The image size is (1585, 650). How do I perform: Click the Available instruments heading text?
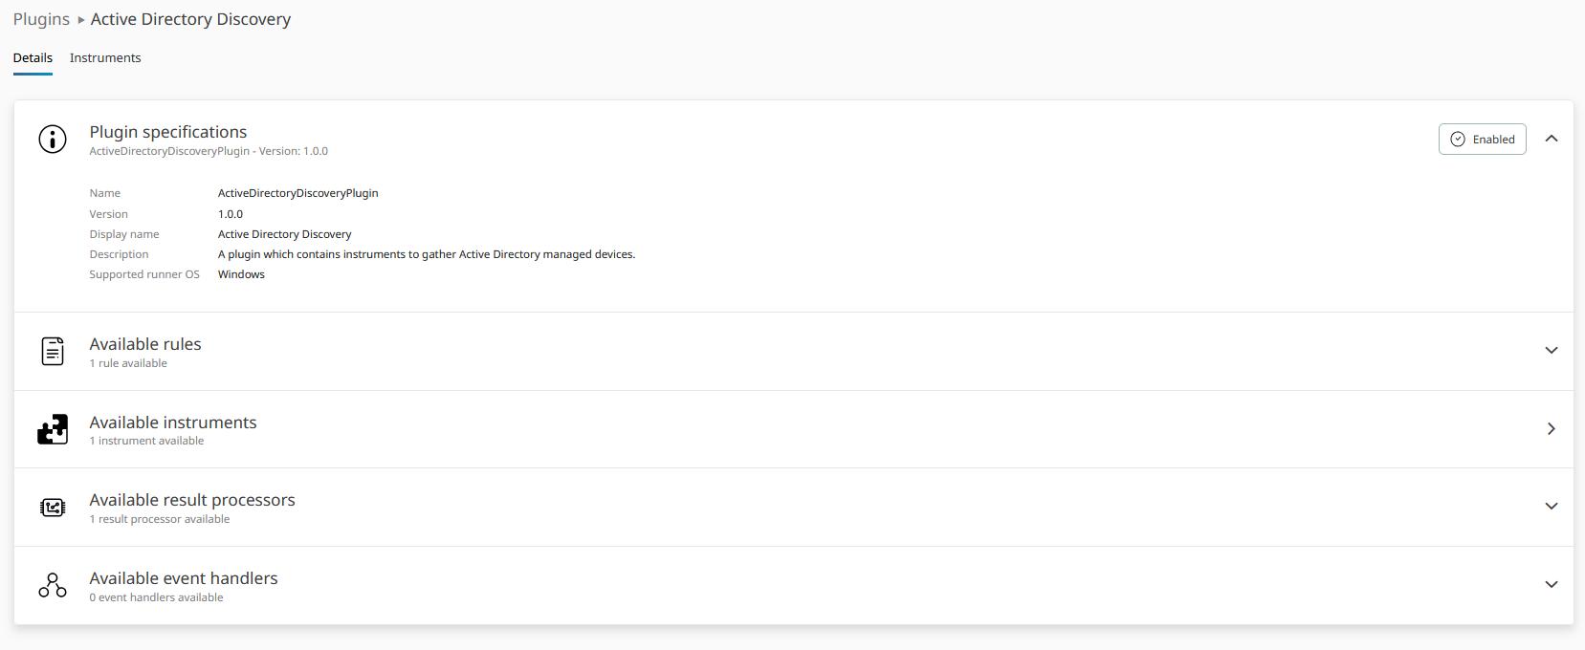point(173,422)
